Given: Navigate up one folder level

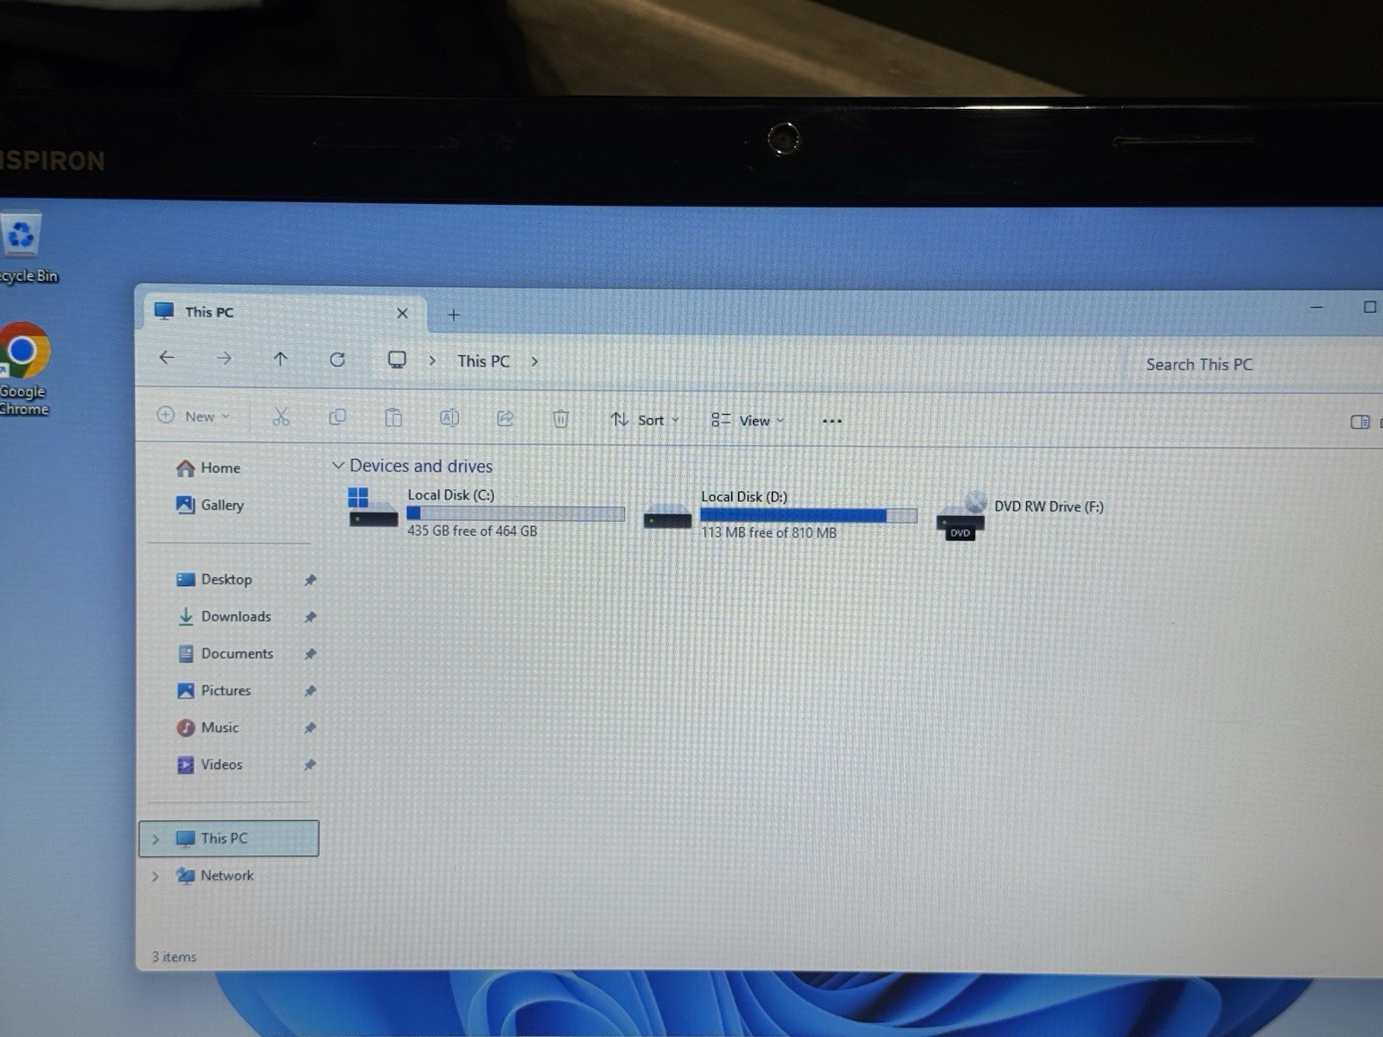Looking at the screenshot, I should 280,359.
